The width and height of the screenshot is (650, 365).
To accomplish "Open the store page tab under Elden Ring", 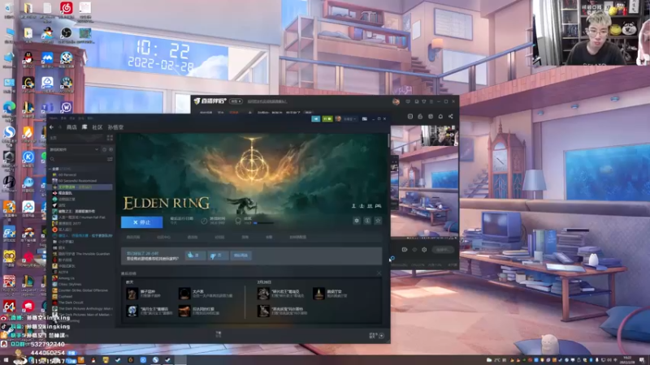I will click(133, 237).
